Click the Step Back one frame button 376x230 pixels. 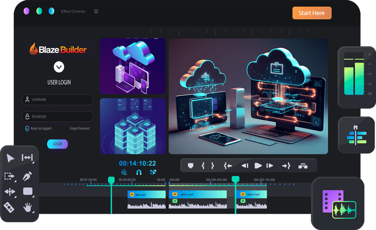(x=245, y=166)
